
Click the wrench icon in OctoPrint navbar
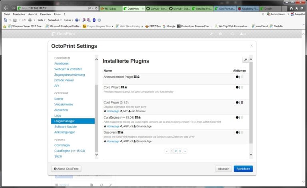(211, 34)
